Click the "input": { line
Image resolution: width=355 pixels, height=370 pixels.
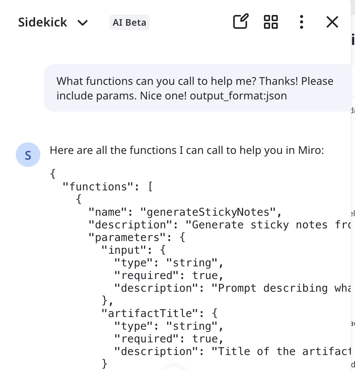tap(133, 250)
